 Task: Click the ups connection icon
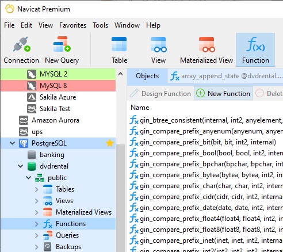(x=24, y=132)
